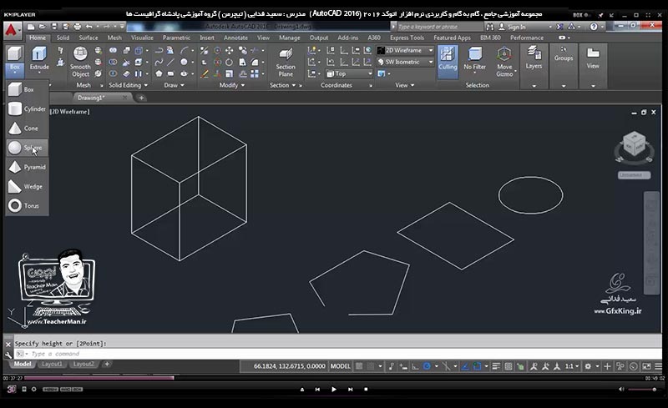This screenshot has height=408, width=668.
Task: Click the MODEL space status button
Action: 341,366
